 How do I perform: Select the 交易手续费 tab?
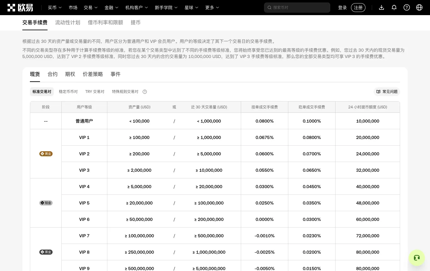tap(35, 23)
